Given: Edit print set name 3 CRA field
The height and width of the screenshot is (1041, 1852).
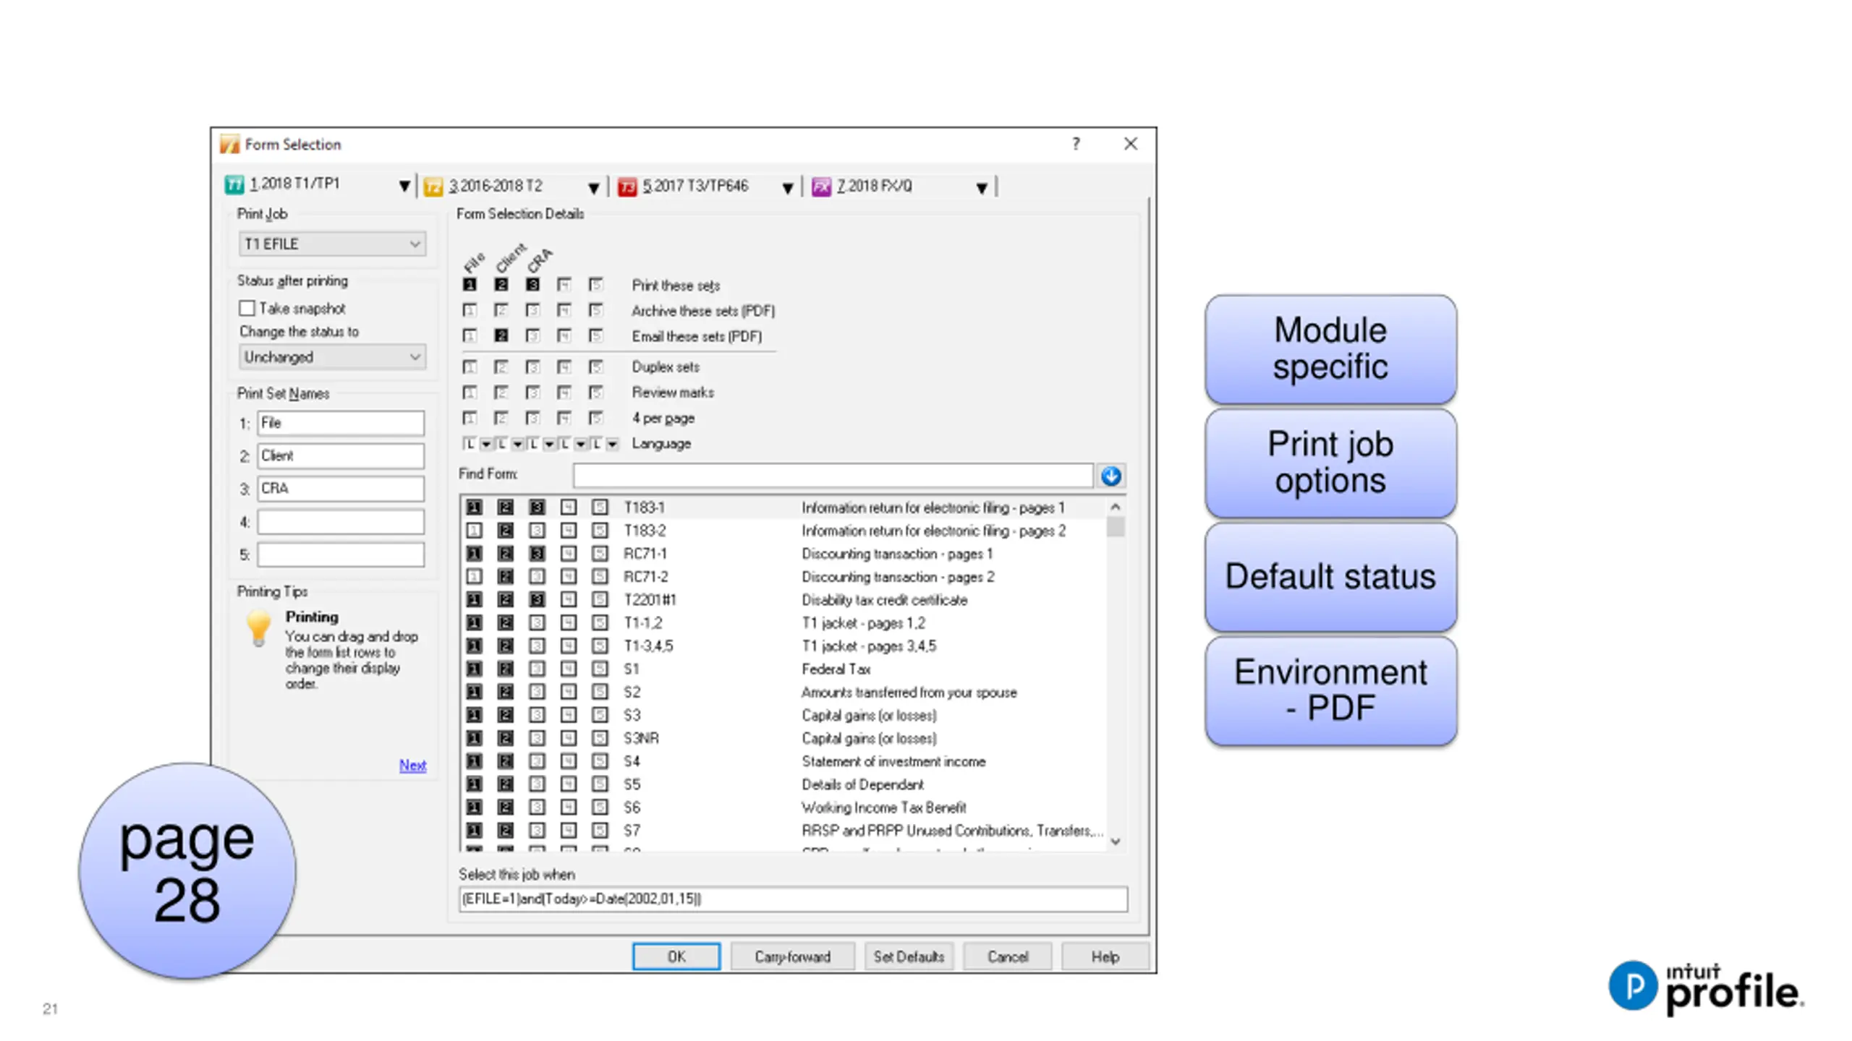Looking at the screenshot, I should [341, 488].
